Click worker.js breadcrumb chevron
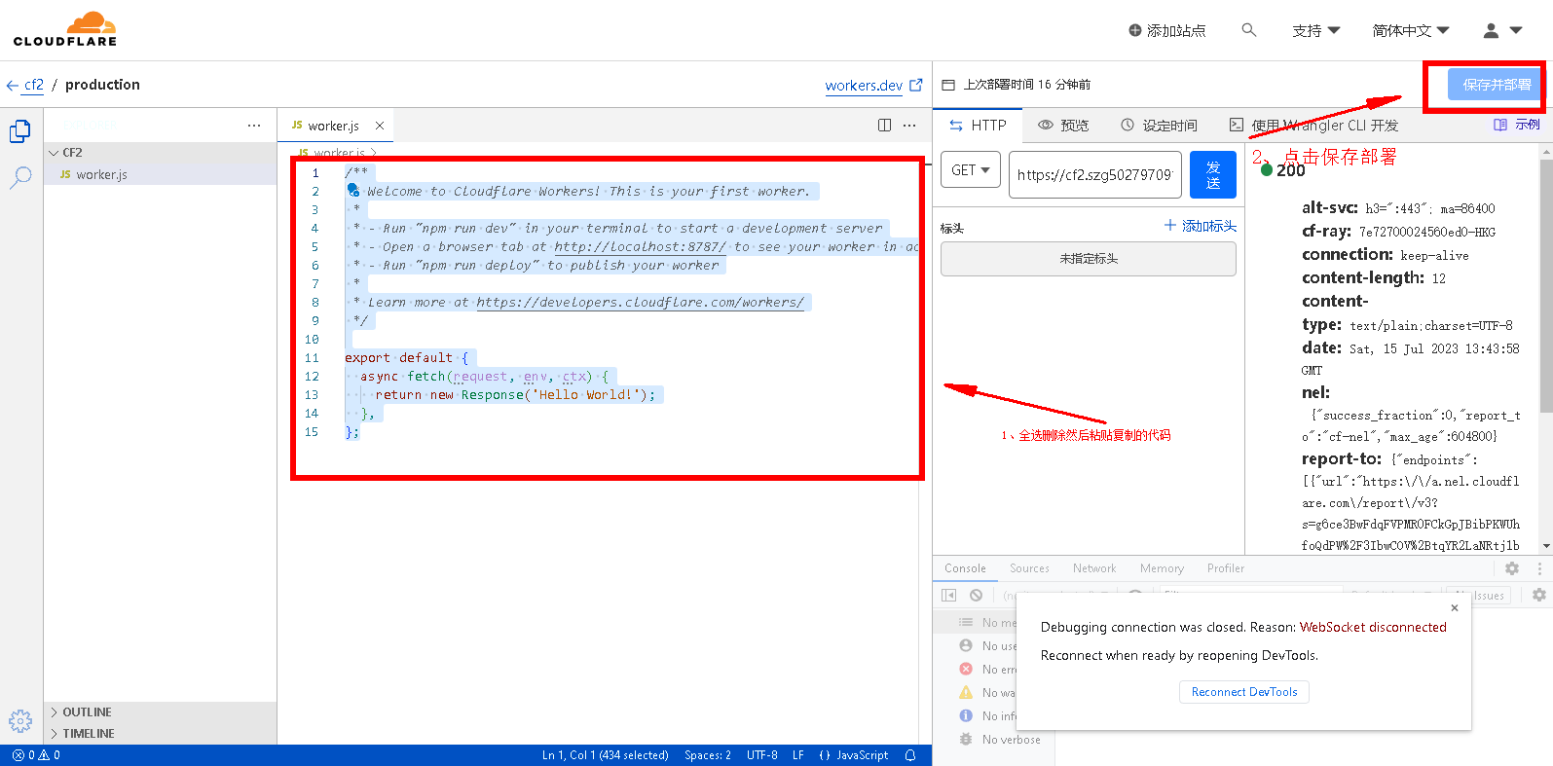Image resolution: width=1553 pixels, height=766 pixels. [374, 153]
